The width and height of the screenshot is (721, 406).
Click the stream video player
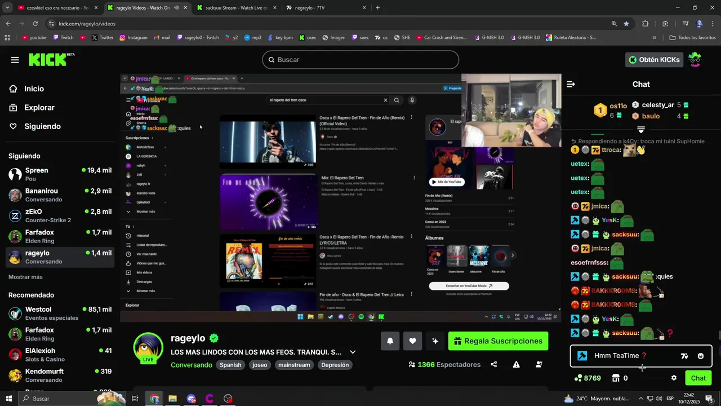[x=341, y=198]
